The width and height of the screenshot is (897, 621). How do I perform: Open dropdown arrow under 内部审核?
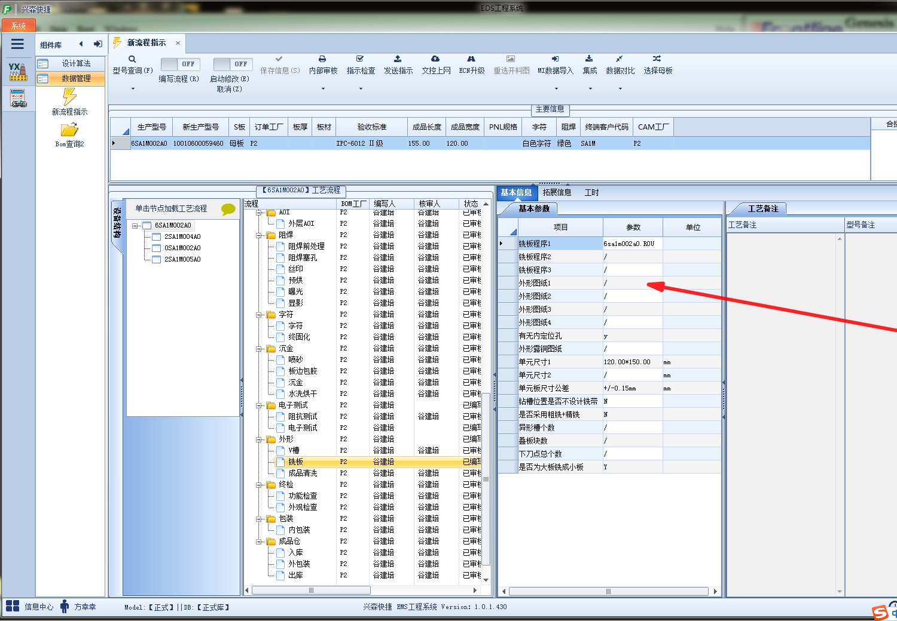tap(323, 88)
